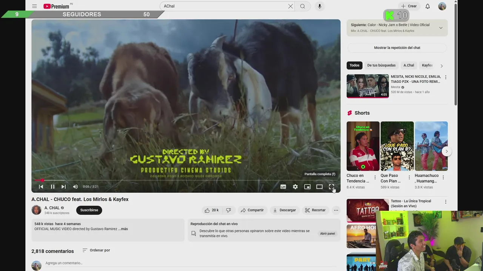Viewport: 483px width, 271px height.
Task: Open Mesita Una Foto Remix thumbnail
Action: (368, 86)
